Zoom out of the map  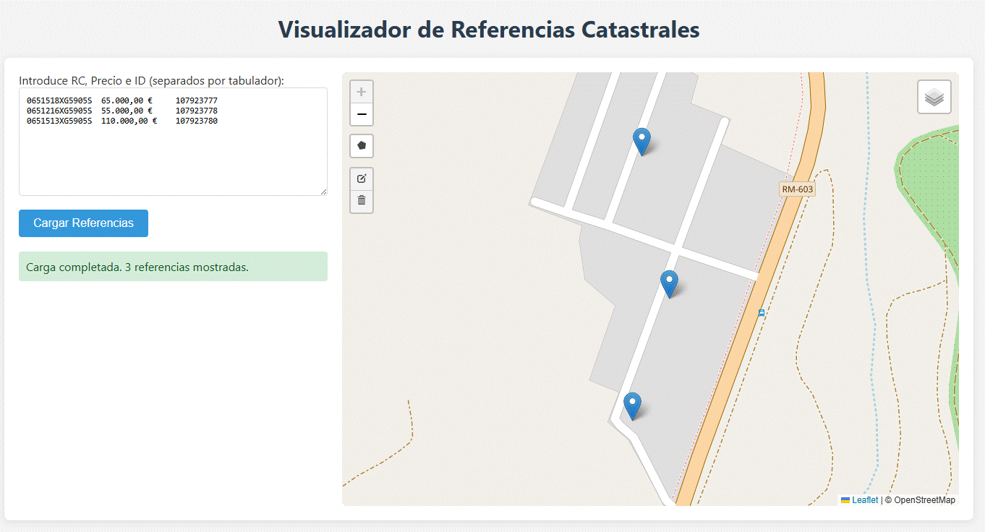[362, 114]
